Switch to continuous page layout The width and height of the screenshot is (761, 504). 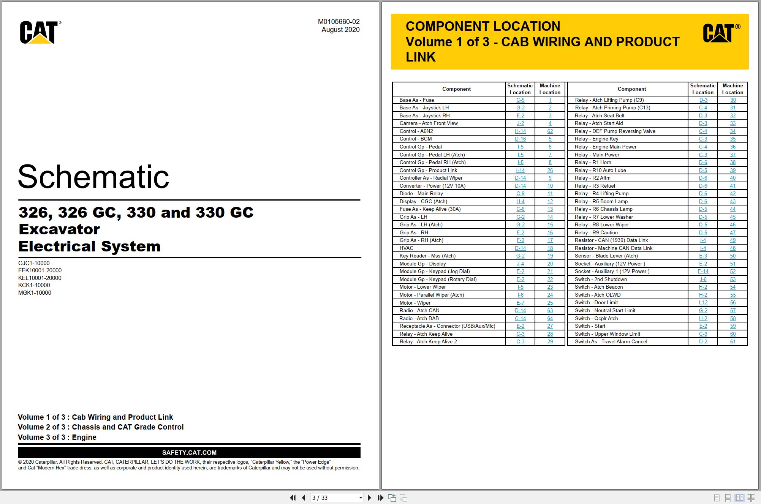click(x=728, y=498)
